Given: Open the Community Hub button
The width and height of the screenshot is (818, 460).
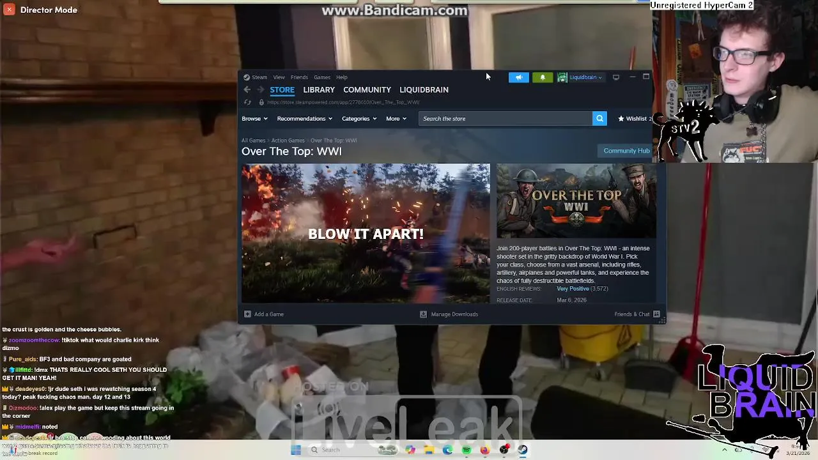Looking at the screenshot, I should tap(626, 151).
